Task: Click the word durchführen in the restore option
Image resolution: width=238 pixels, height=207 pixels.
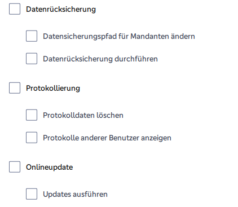Action: click(136, 59)
